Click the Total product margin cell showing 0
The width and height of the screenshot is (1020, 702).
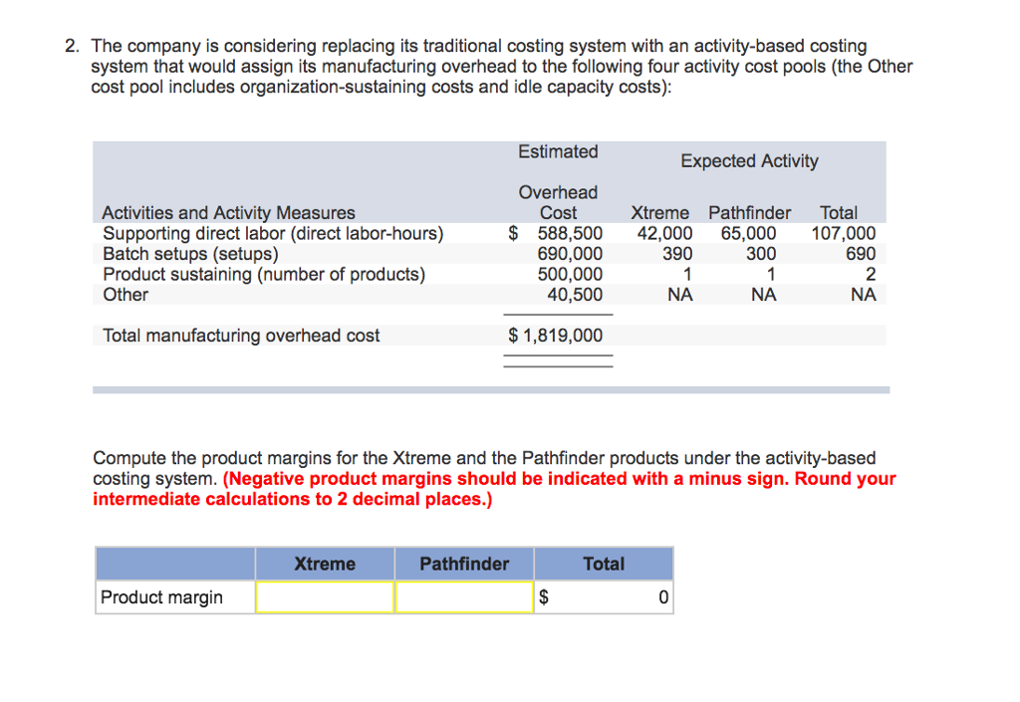pyautogui.click(x=604, y=596)
